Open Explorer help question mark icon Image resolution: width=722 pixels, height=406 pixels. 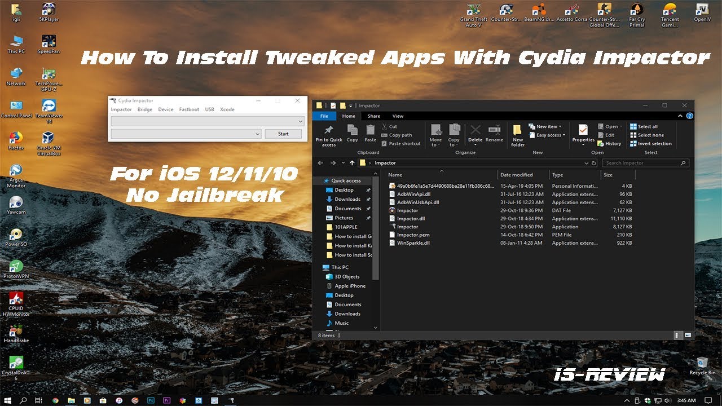click(690, 116)
